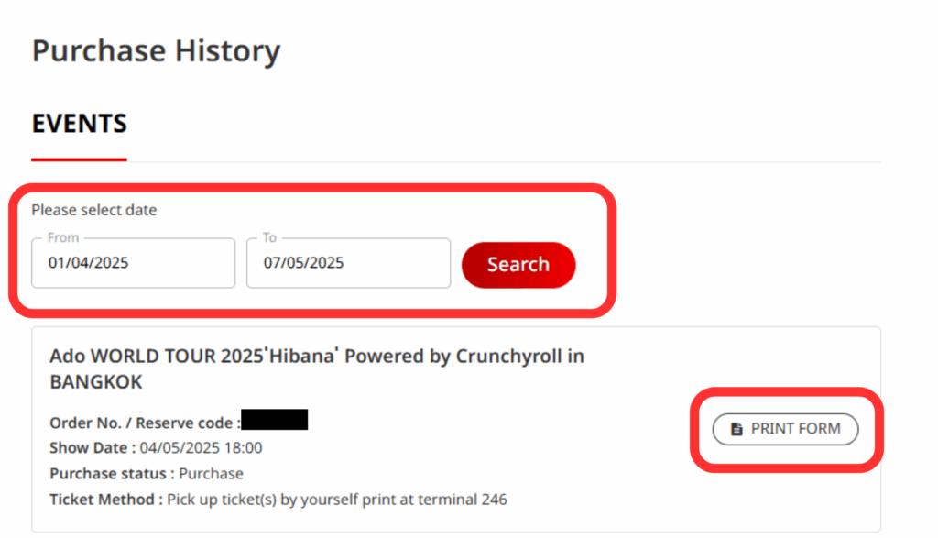Screen dimensions: 938x538
Task: Click the Purchase History page heading
Action: [x=156, y=51]
